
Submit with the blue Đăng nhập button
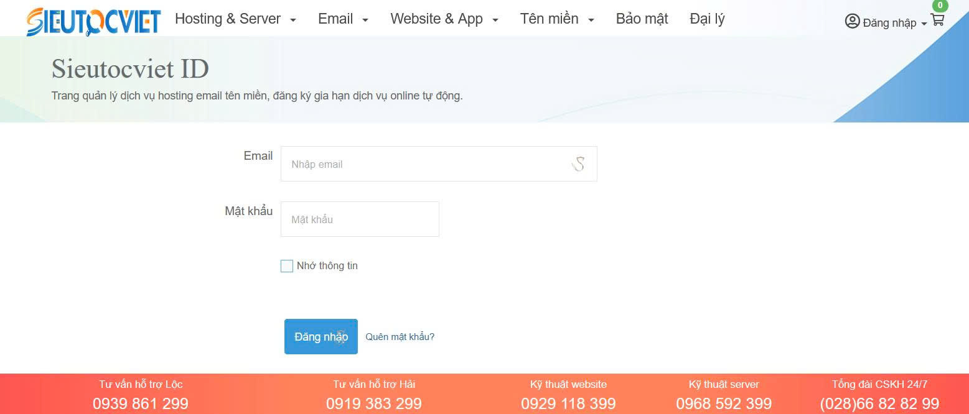(321, 336)
